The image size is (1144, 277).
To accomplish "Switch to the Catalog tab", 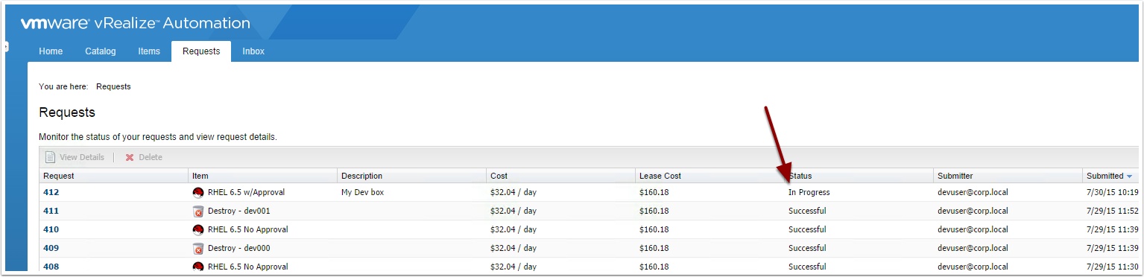I will click(101, 51).
